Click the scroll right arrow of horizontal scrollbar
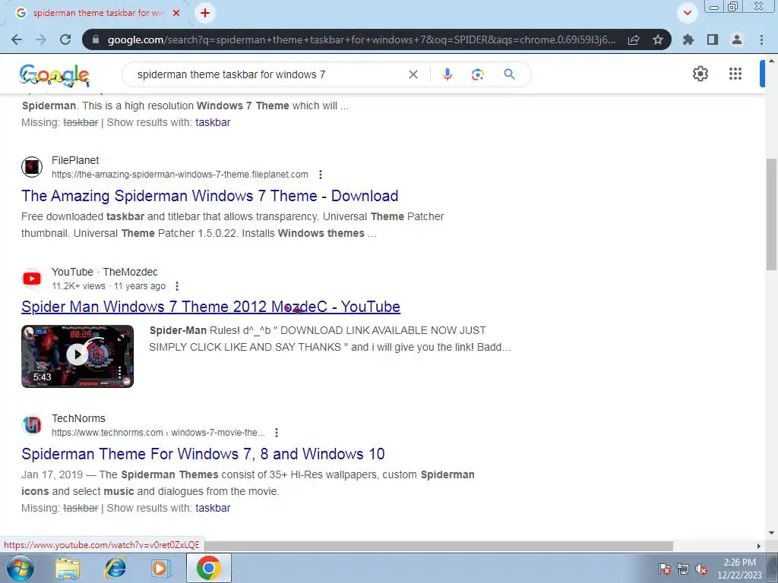This screenshot has width=778, height=583. (x=758, y=546)
